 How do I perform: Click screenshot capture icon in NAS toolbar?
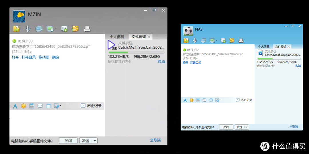(x=217, y=100)
